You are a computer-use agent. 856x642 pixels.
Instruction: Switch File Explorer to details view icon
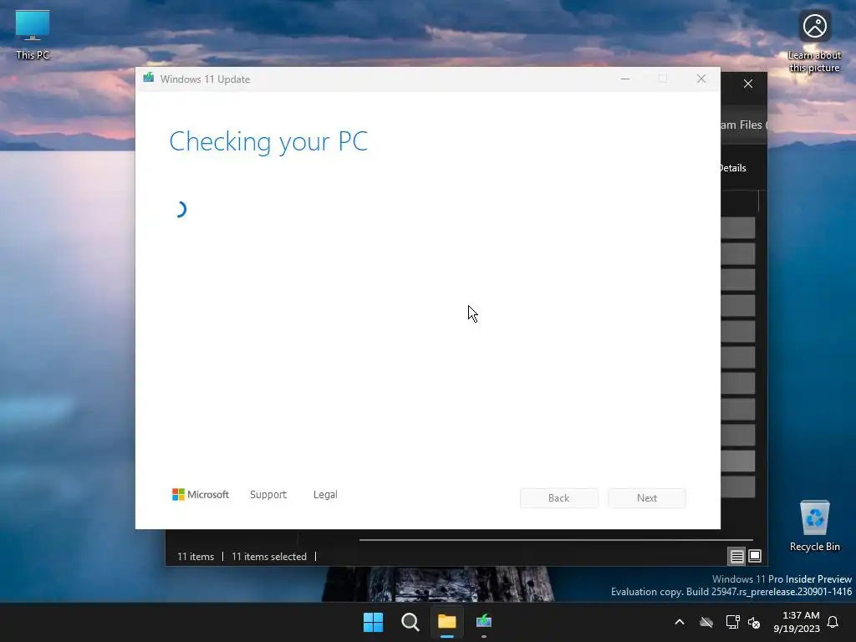click(737, 556)
